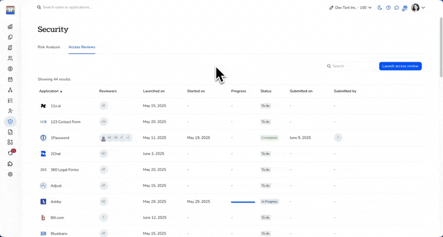443x237 pixels.
Task: Open the bar chart insights sidebar icon
Action: point(10,26)
